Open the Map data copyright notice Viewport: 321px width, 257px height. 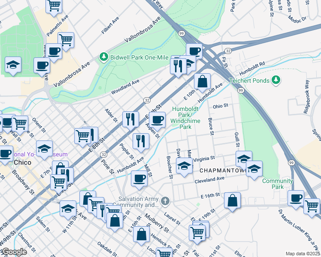point(303,254)
